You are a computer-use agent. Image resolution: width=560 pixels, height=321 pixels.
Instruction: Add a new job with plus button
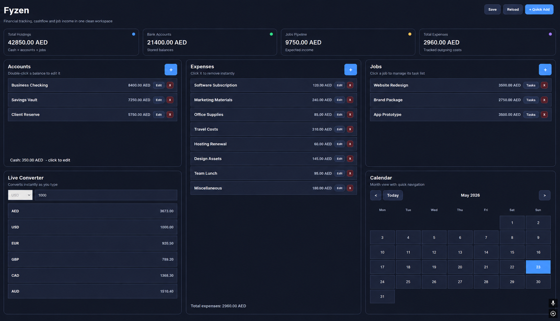point(545,70)
